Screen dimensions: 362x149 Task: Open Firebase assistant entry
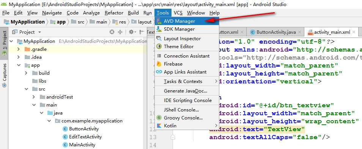187,64
